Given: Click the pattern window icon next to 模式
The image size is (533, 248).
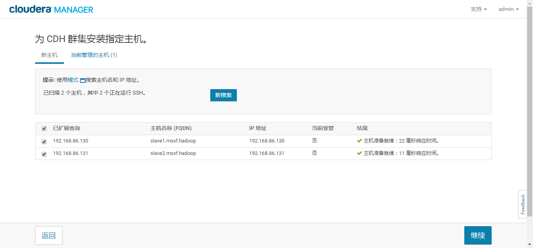Looking at the screenshot, I should pyautogui.click(x=83, y=80).
